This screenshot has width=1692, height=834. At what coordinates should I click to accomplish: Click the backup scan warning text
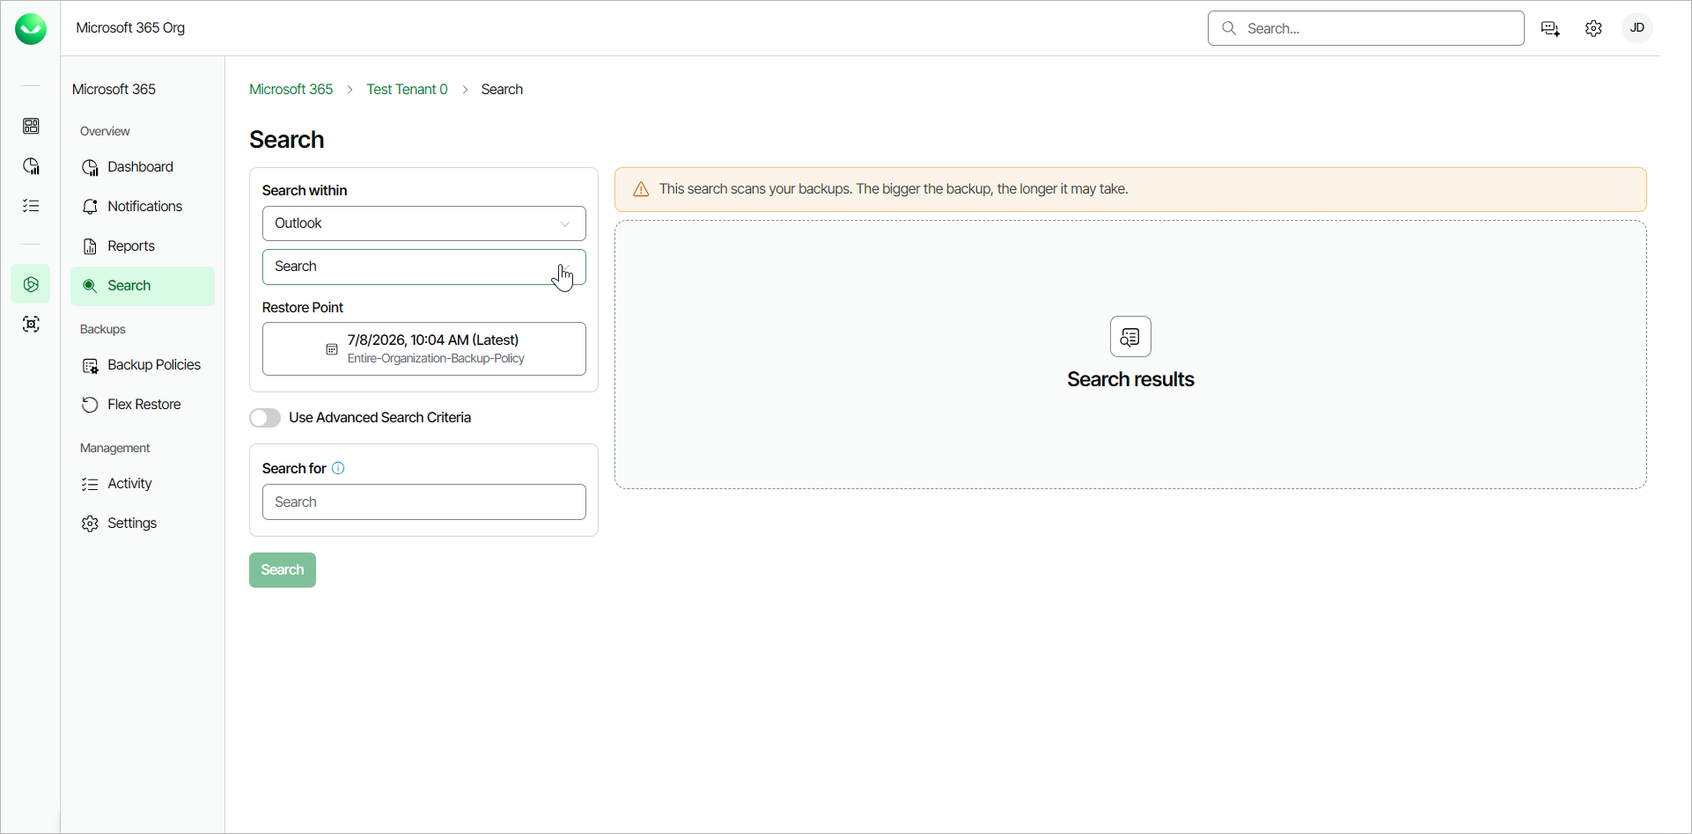(894, 189)
